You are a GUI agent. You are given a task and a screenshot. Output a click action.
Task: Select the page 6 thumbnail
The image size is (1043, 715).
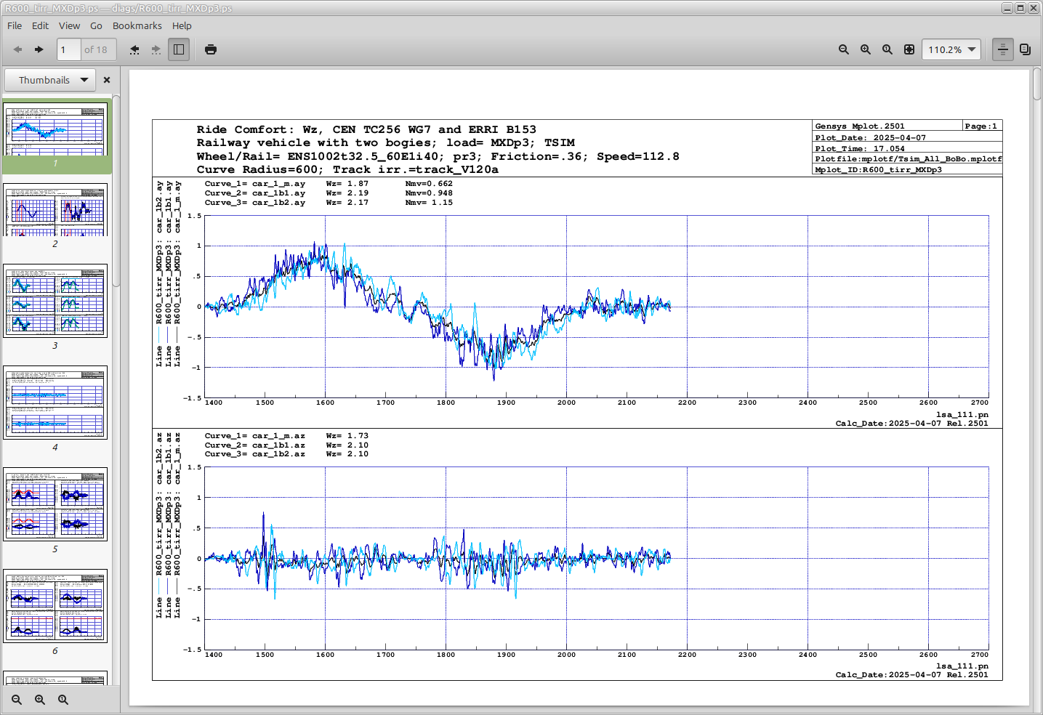point(55,606)
